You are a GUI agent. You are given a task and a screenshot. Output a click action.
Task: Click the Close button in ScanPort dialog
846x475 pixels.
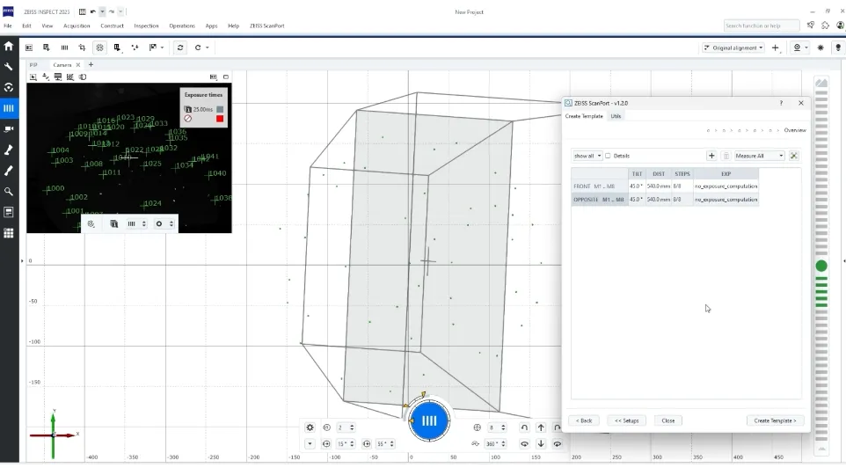pos(668,420)
